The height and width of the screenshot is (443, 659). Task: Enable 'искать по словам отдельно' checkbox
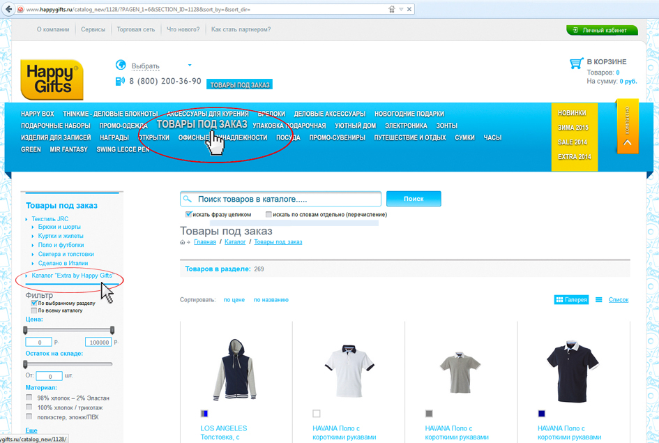[268, 214]
